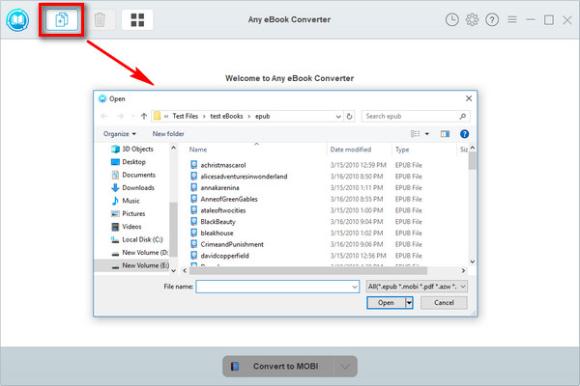The height and width of the screenshot is (386, 580).
Task: Go forward in Open dialog navigation
Action: [120, 116]
